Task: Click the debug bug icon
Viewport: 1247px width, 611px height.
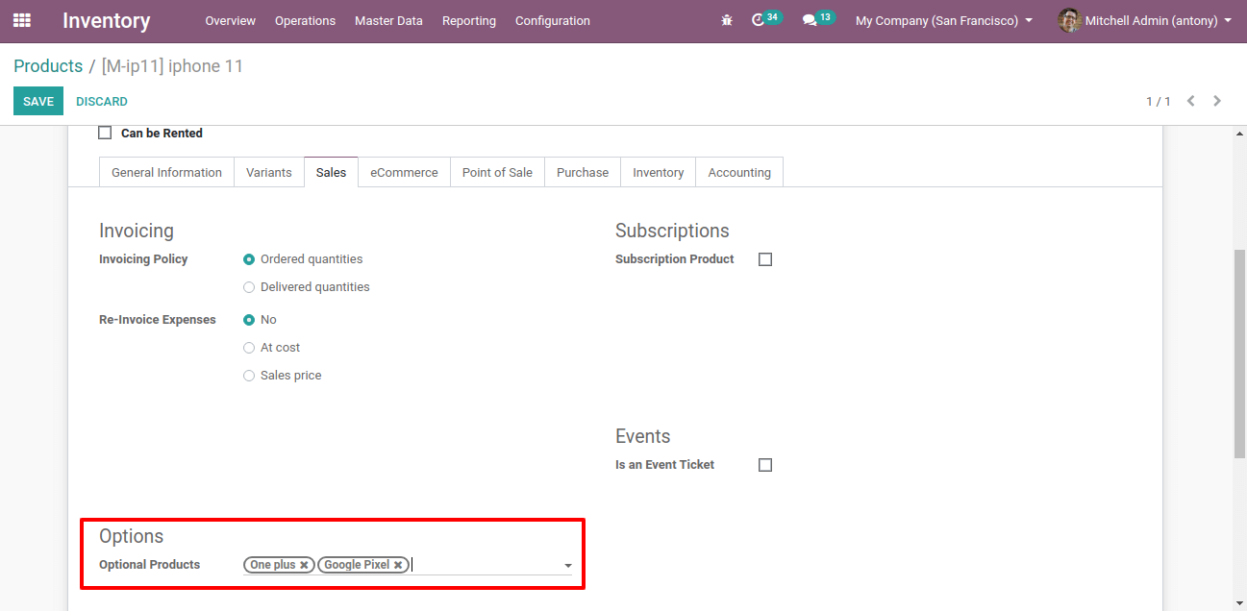Action: [727, 20]
